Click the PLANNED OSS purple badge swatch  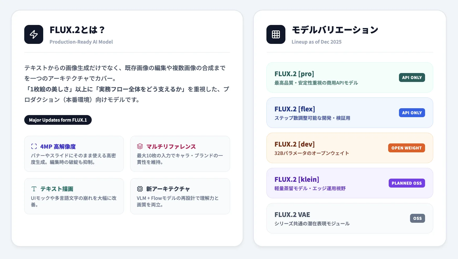pos(407,183)
